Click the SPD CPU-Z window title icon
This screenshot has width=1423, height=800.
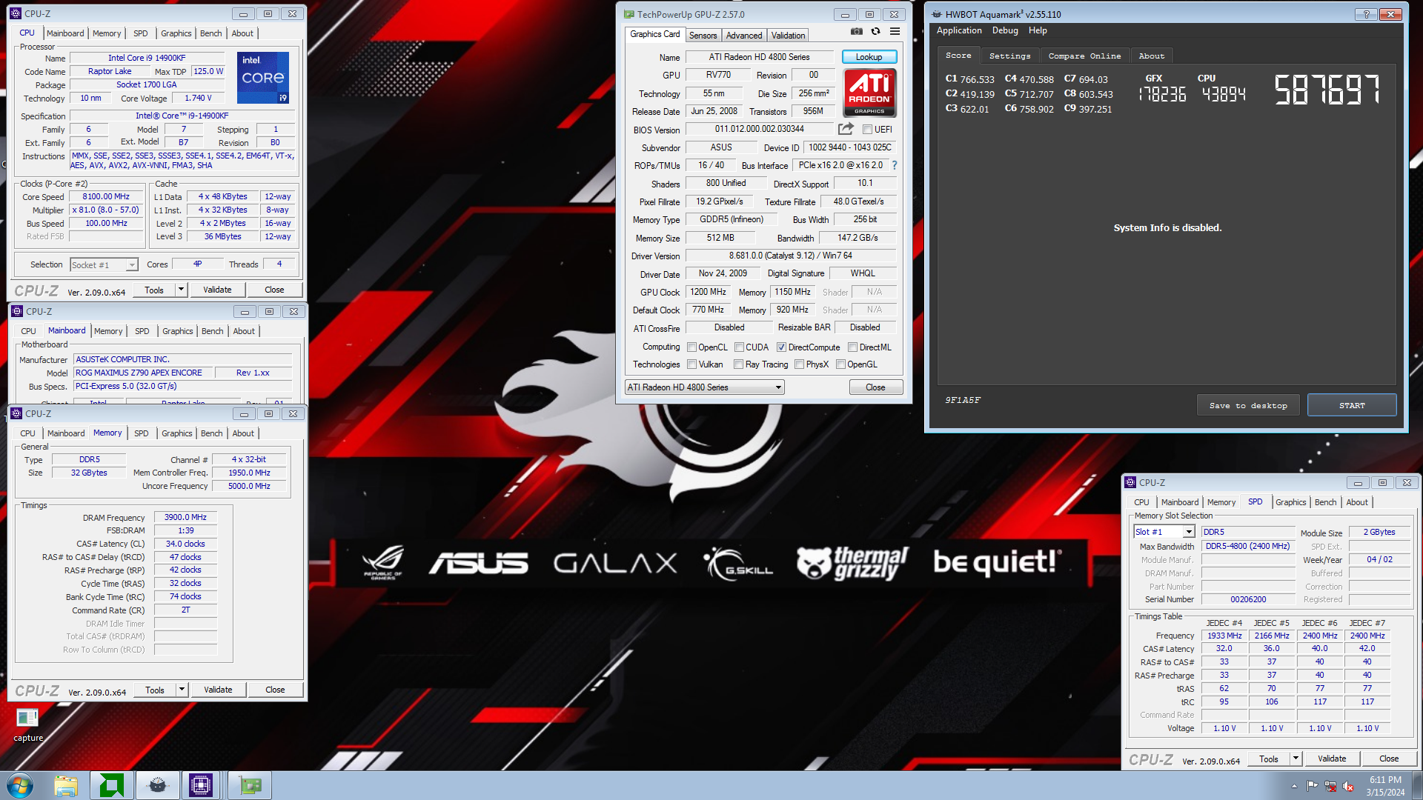point(1130,482)
